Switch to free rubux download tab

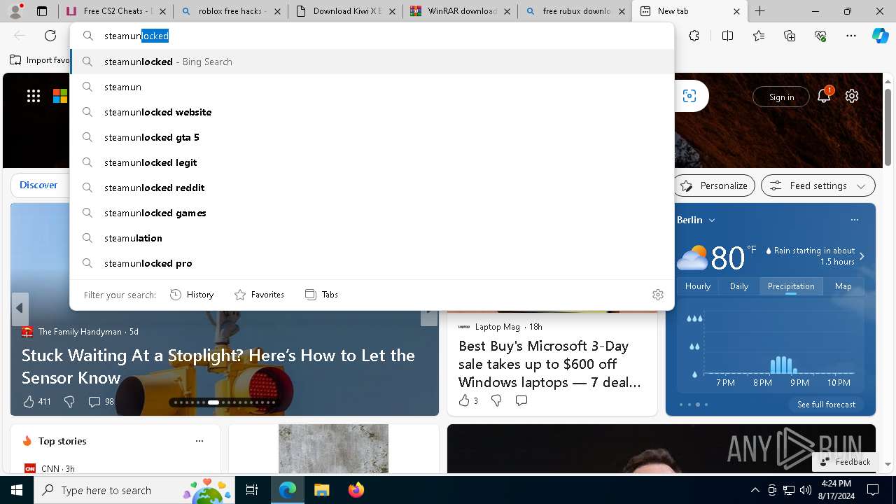(575, 11)
